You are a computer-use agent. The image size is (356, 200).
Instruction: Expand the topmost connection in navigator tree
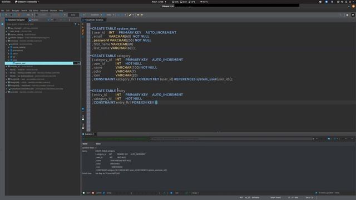pos(6,28)
